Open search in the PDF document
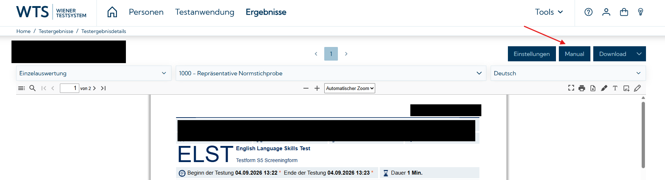The image size is (665, 180). (x=32, y=88)
